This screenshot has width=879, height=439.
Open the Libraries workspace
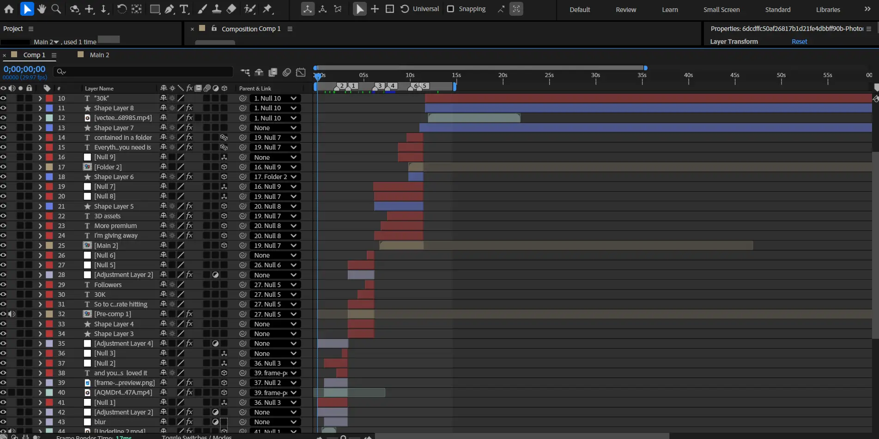[x=828, y=9]
